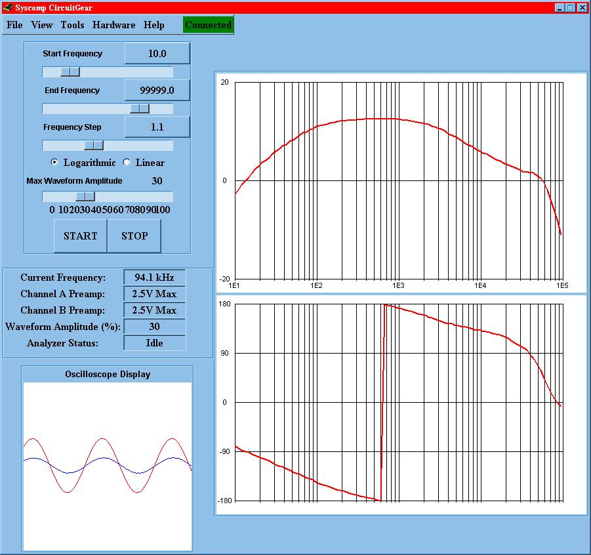Click the Frequency Step value field
This screenshot has width=591, height=555.
click(x=157, y=127)
